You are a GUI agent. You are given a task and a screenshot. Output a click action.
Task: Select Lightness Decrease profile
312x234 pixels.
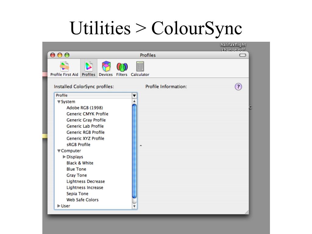[x=86, y=182]
